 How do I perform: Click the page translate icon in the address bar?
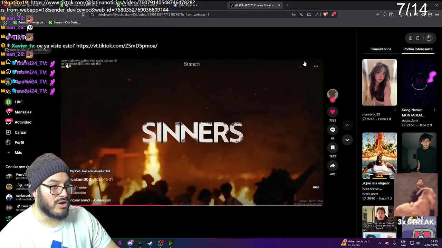[301, 14]
